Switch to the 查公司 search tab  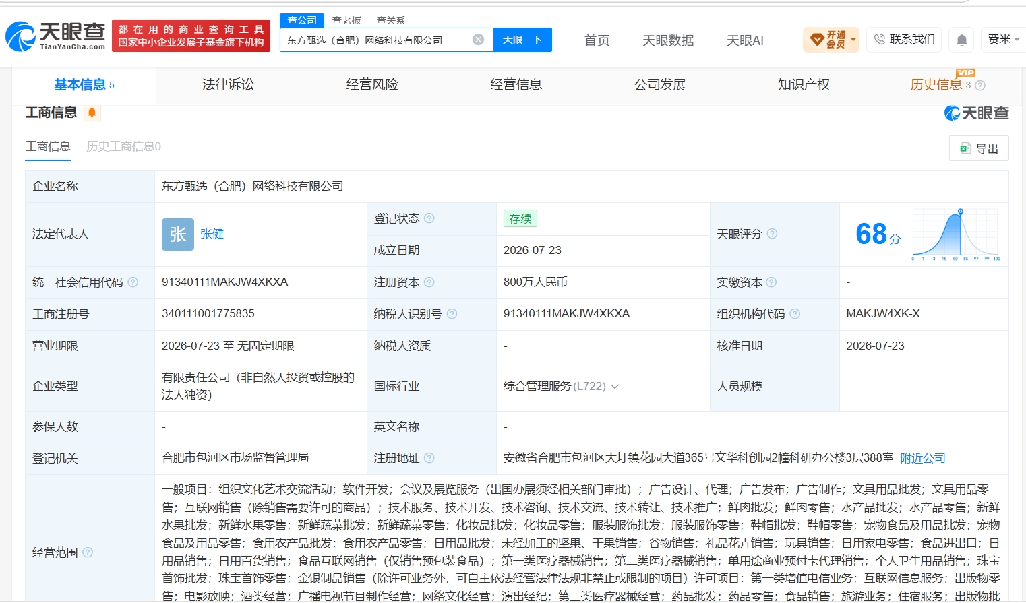(302, 20)
